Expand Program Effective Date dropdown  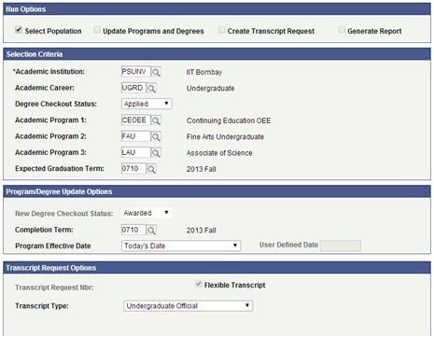181,246
